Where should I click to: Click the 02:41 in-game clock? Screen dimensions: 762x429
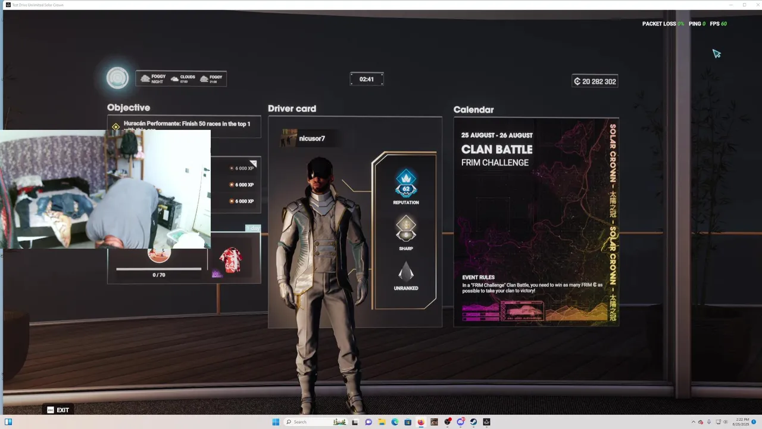click(x=367, y=79)
